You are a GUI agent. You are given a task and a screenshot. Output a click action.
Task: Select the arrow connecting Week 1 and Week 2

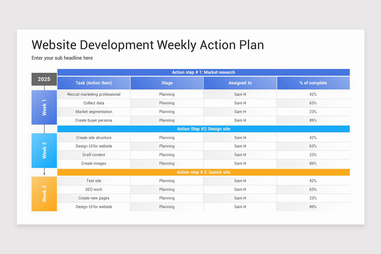coord(44,128)
